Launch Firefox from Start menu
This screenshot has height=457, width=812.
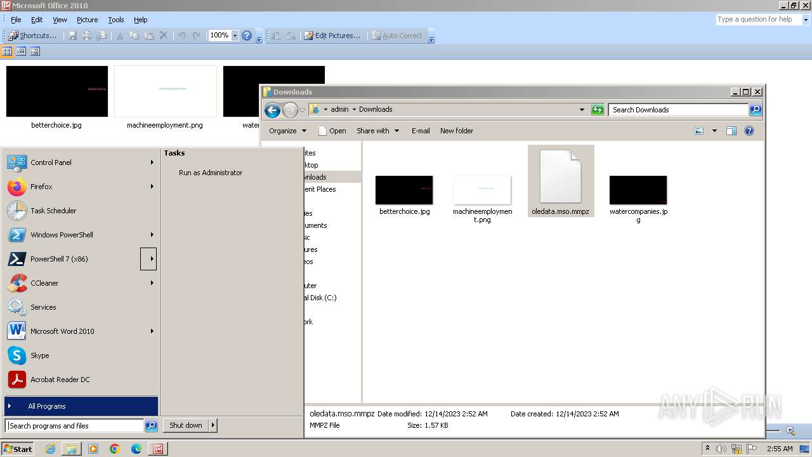(81, 187)
